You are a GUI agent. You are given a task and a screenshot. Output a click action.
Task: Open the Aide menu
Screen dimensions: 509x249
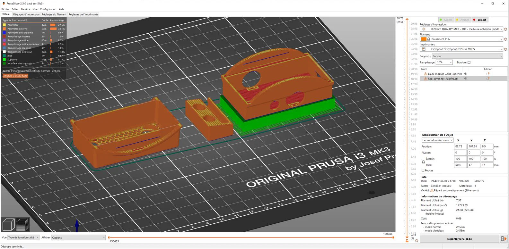pos(62,9)
